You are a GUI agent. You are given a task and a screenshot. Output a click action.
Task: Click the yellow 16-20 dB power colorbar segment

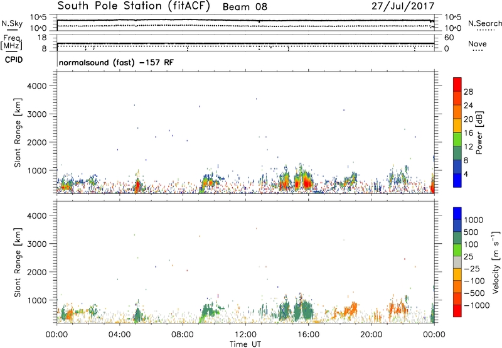(x=457, y=126)
